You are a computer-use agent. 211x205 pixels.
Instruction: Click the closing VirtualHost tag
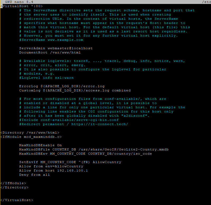(17, 200)
